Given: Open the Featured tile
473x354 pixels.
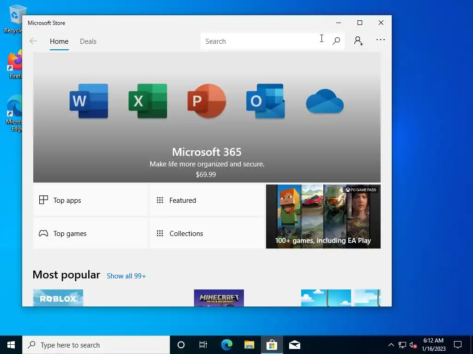Looking at the screenshot, I should pos(207,200).
